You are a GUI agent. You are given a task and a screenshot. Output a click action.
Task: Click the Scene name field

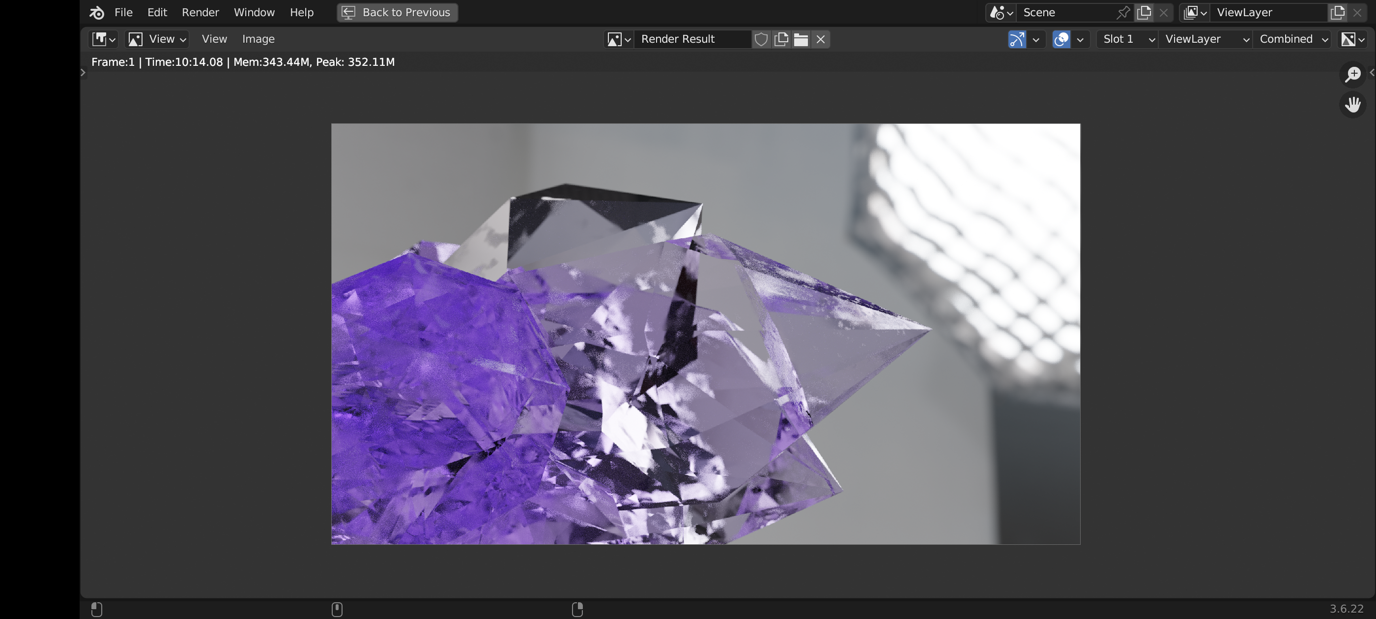tap(1065, 12)
